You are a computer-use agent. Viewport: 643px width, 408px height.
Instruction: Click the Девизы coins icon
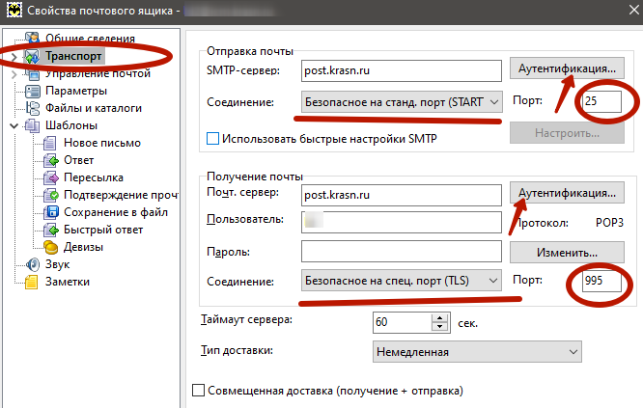click(x=50, y=247)
